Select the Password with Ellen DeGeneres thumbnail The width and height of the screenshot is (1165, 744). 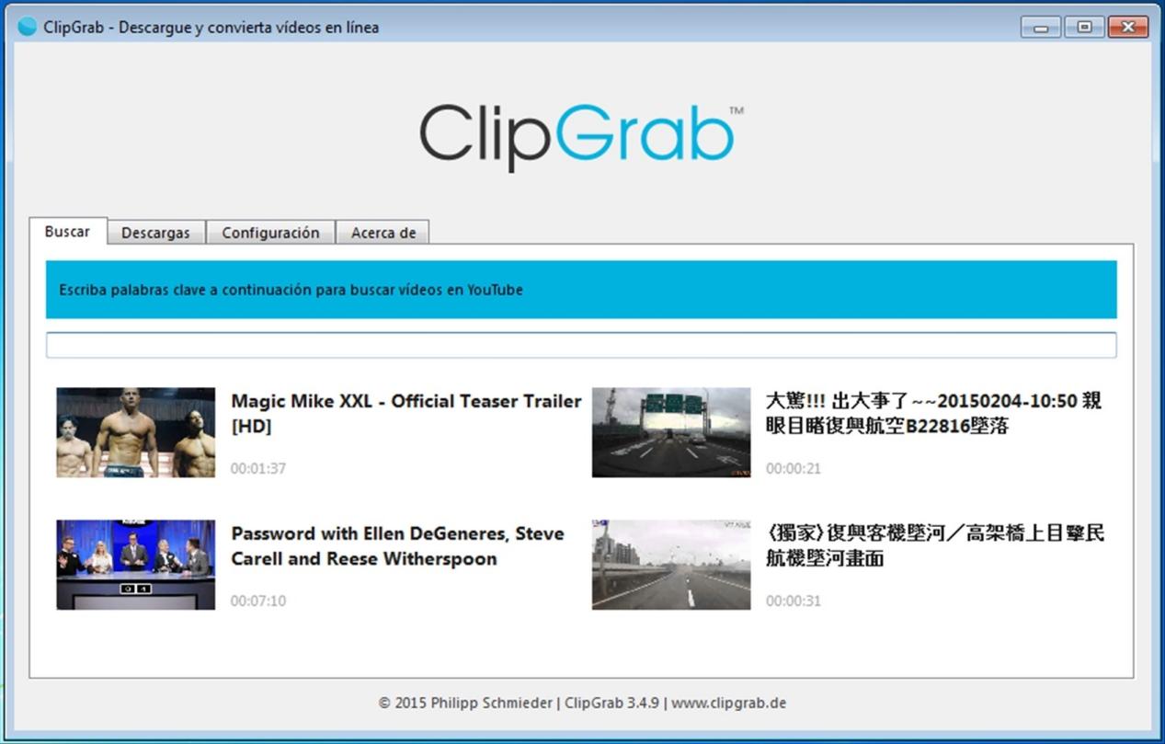(136, 565)
